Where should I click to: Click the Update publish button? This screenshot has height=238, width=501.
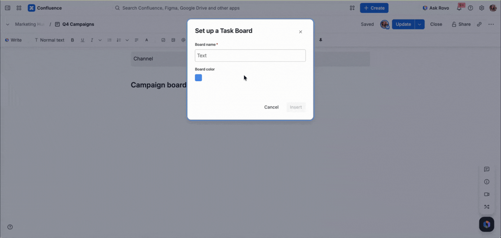pyautogui.click(x=403, y=24)
